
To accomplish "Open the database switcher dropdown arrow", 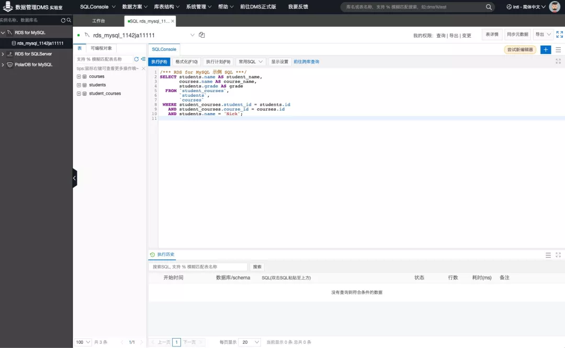I will pos(193,35).
